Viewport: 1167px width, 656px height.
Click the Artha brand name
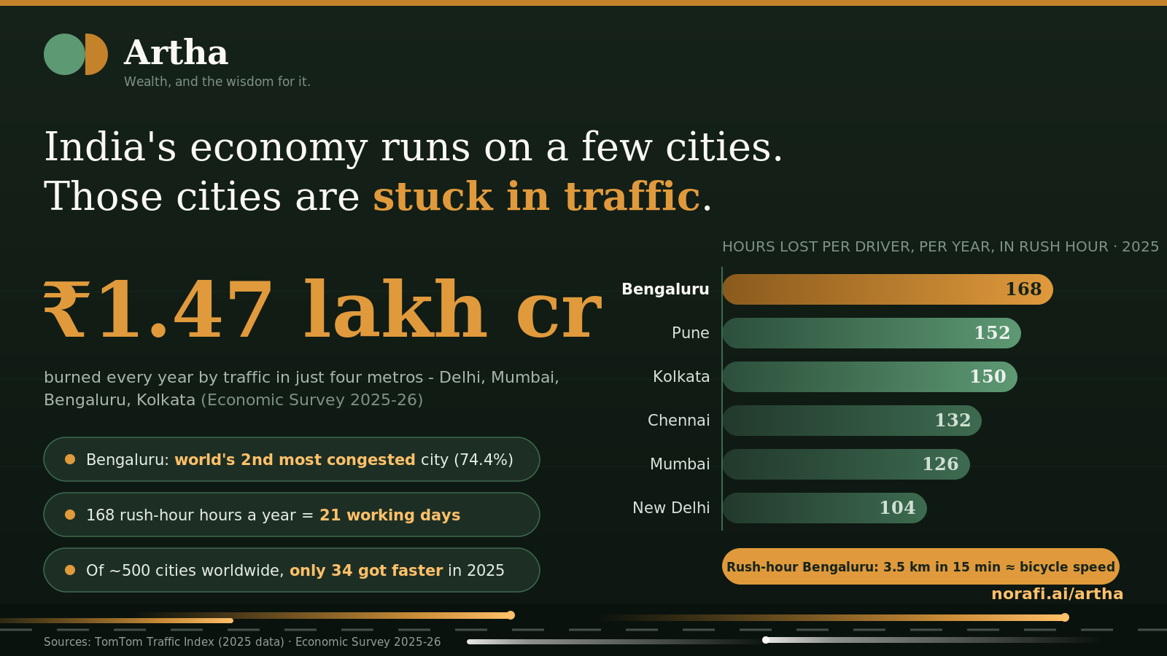176,53
